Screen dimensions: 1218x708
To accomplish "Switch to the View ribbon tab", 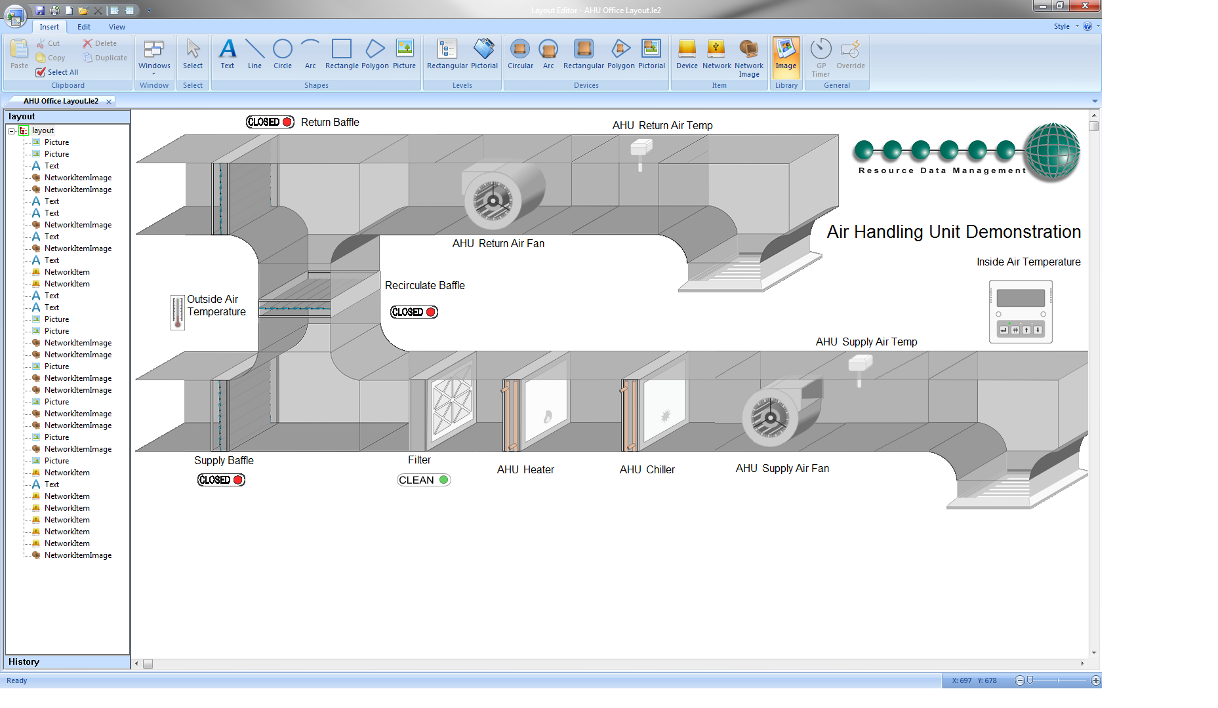I will 117,27.
